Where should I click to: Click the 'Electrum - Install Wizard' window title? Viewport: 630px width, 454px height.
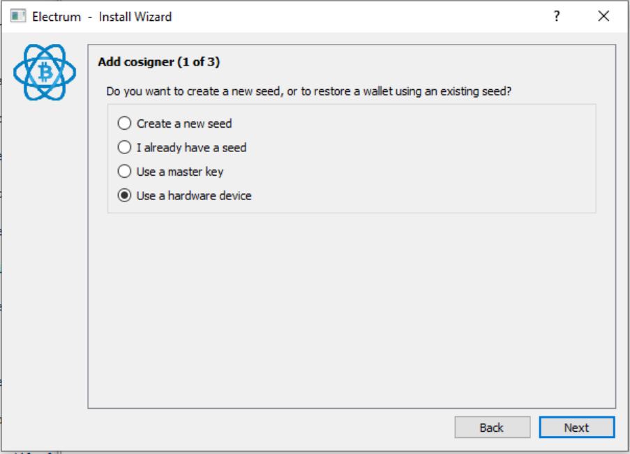(102, 17)
